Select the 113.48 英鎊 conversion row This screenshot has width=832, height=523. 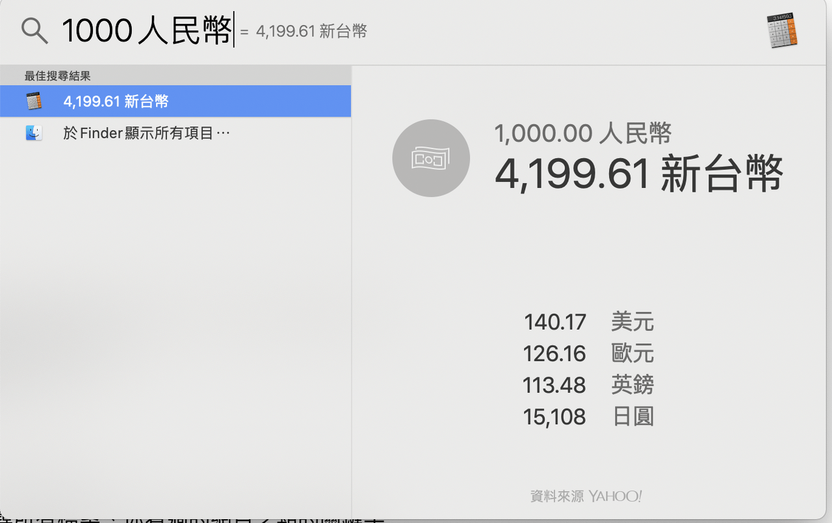(x=588, y=385)
